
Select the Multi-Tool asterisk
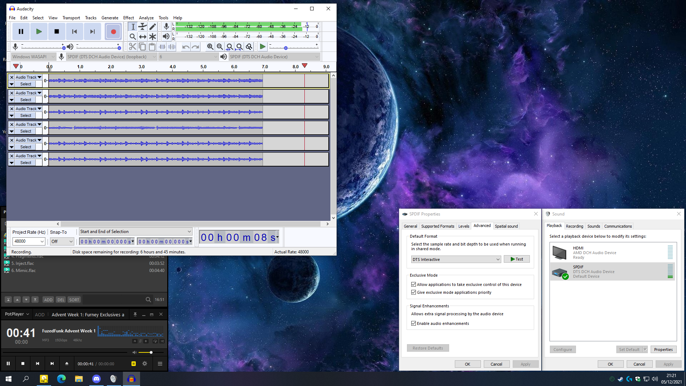(x=153, y=36)
